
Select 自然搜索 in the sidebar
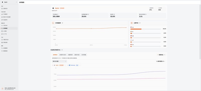(x=9, y=28)
